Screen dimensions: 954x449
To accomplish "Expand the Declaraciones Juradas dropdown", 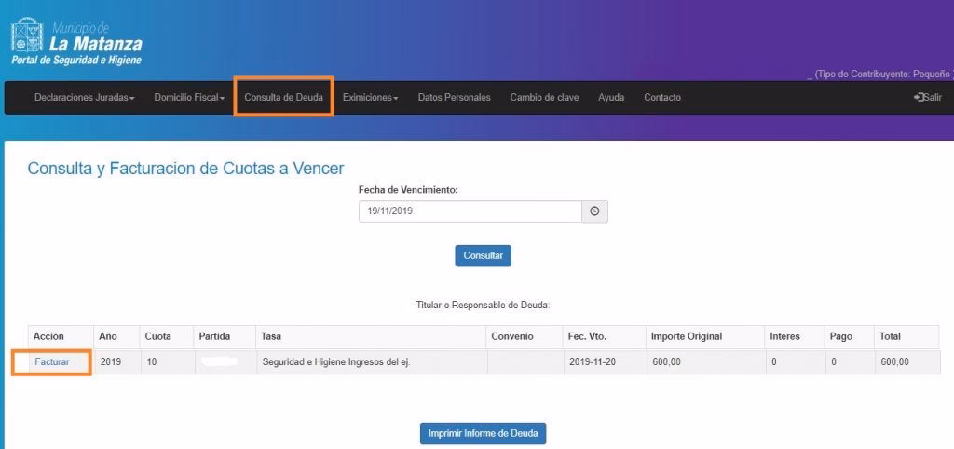I will [x=84, y=98].
